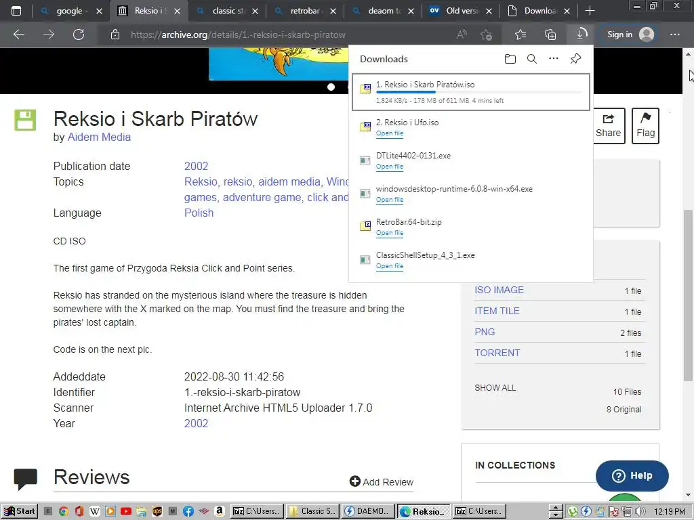
Task: Open file for DTLite4402-0131.exe
Action: click(390, 167)
